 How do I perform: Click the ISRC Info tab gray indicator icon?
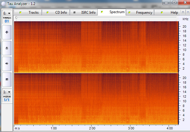[75, 13]
